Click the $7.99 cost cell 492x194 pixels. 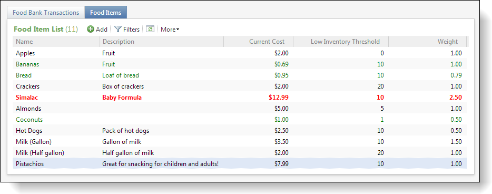[x=281, y=164]
